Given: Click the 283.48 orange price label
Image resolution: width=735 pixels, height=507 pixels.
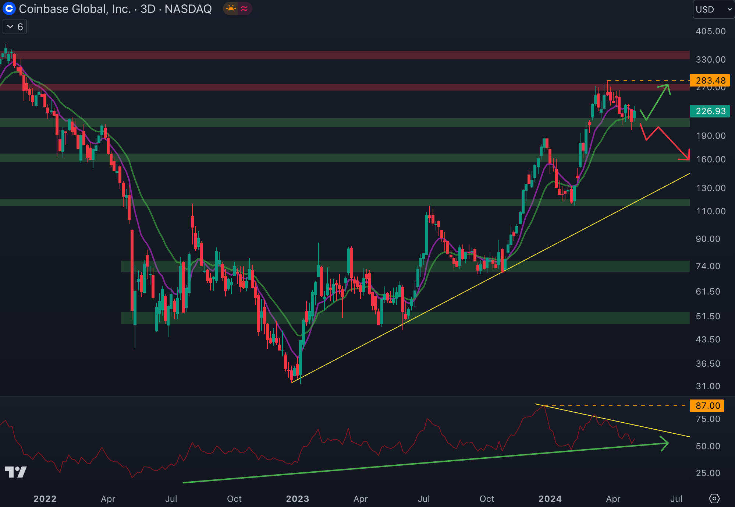Looking at the screenshot, I should click(x=710, y=80).
